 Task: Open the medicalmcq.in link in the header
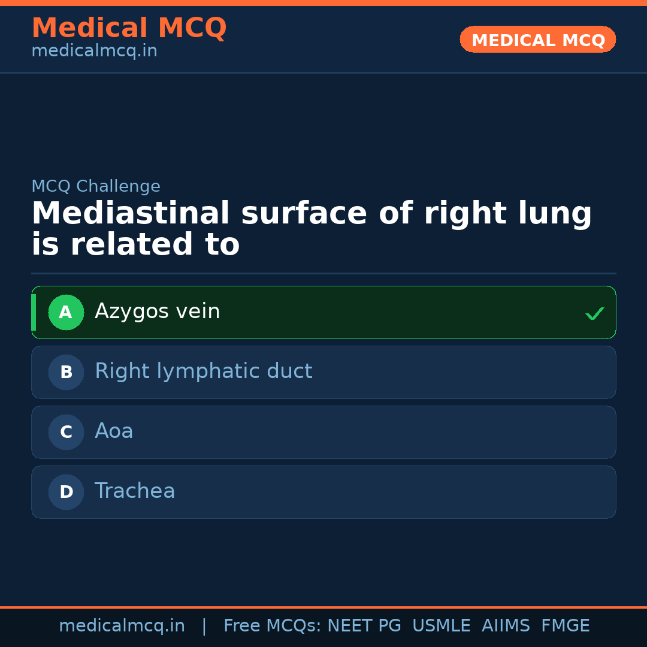click(x=93, y=50)
